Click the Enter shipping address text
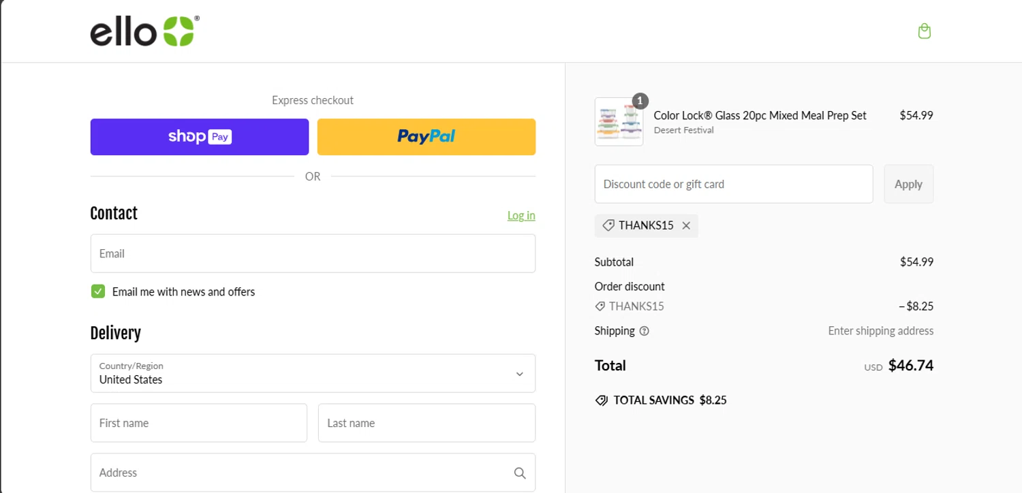This screenshot has width=1022, height=493. pos(881,331)
